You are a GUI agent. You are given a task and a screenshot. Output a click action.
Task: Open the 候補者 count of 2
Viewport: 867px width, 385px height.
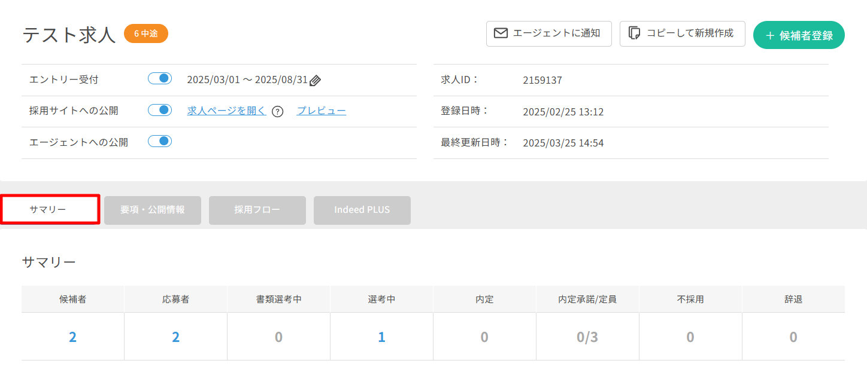click(x=72, y=337)
